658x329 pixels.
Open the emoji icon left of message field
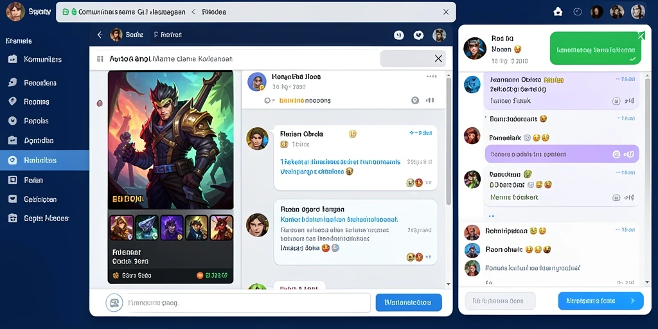114,303
